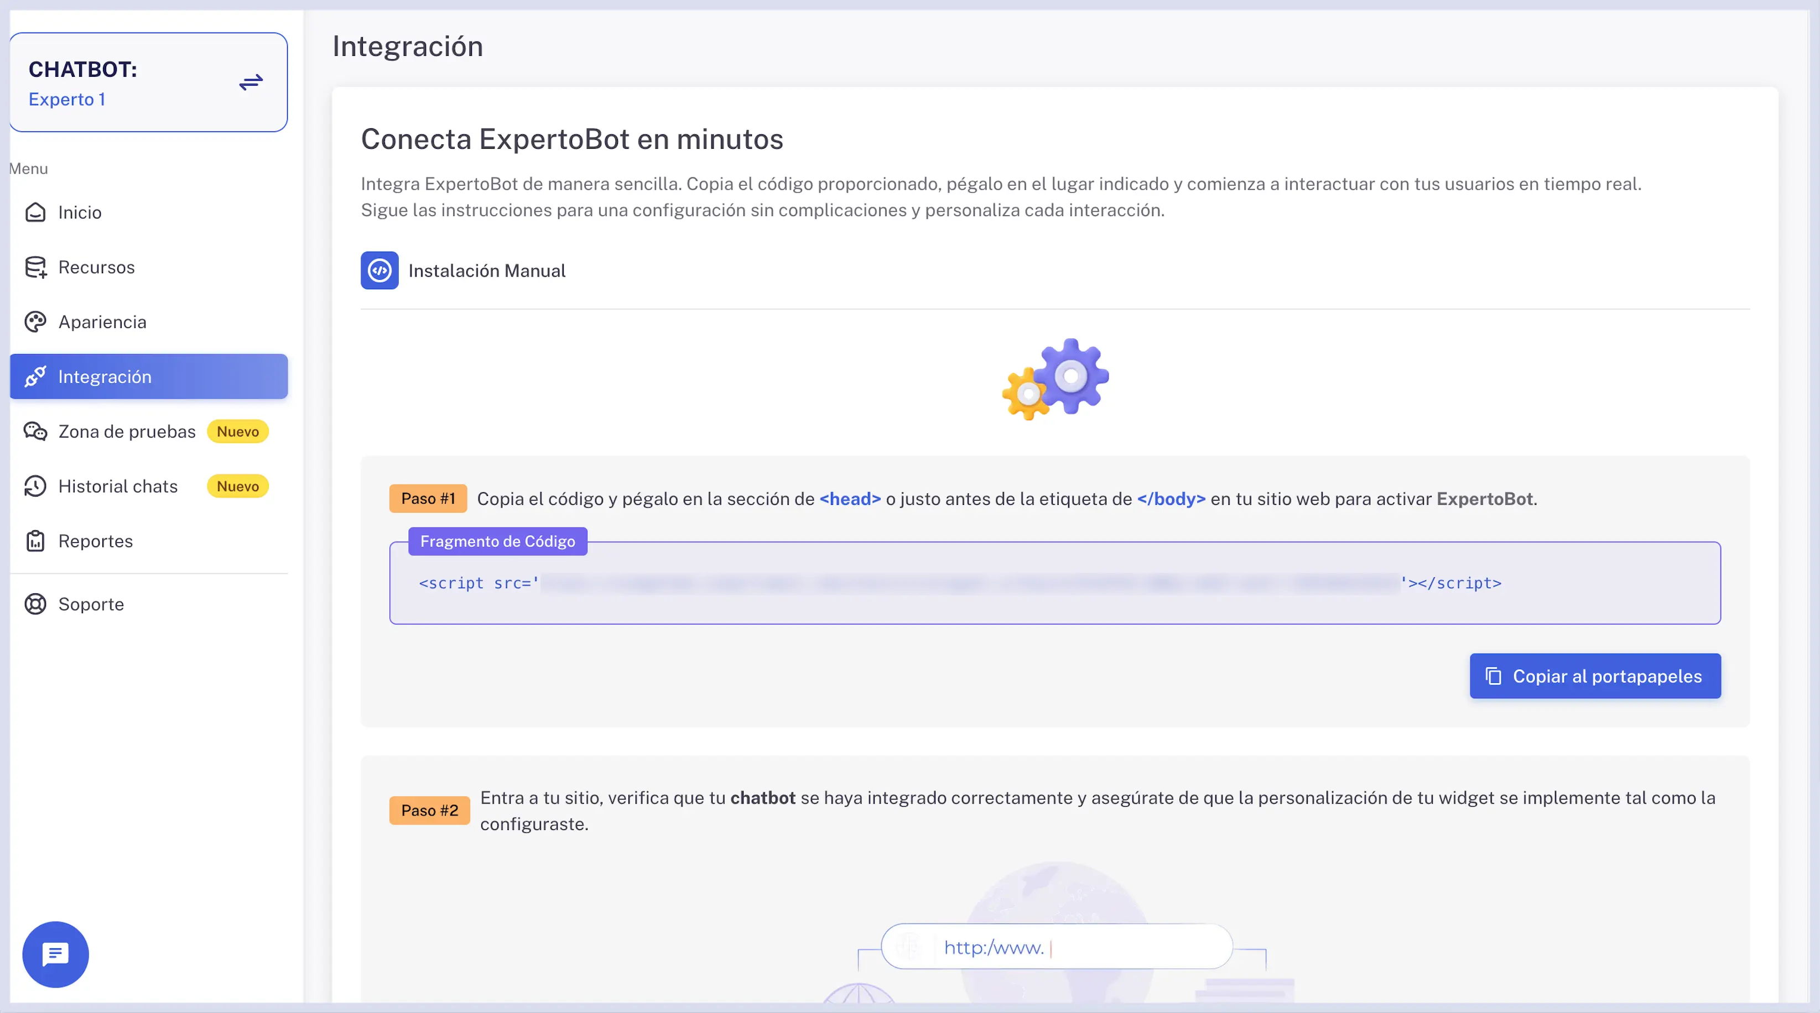The image size is (1820, 1013).
Task: Open the Recursos menu item
Action: pos(149,267)
